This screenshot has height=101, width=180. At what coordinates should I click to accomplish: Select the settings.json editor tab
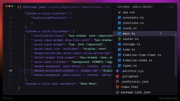tap(34, 7)
